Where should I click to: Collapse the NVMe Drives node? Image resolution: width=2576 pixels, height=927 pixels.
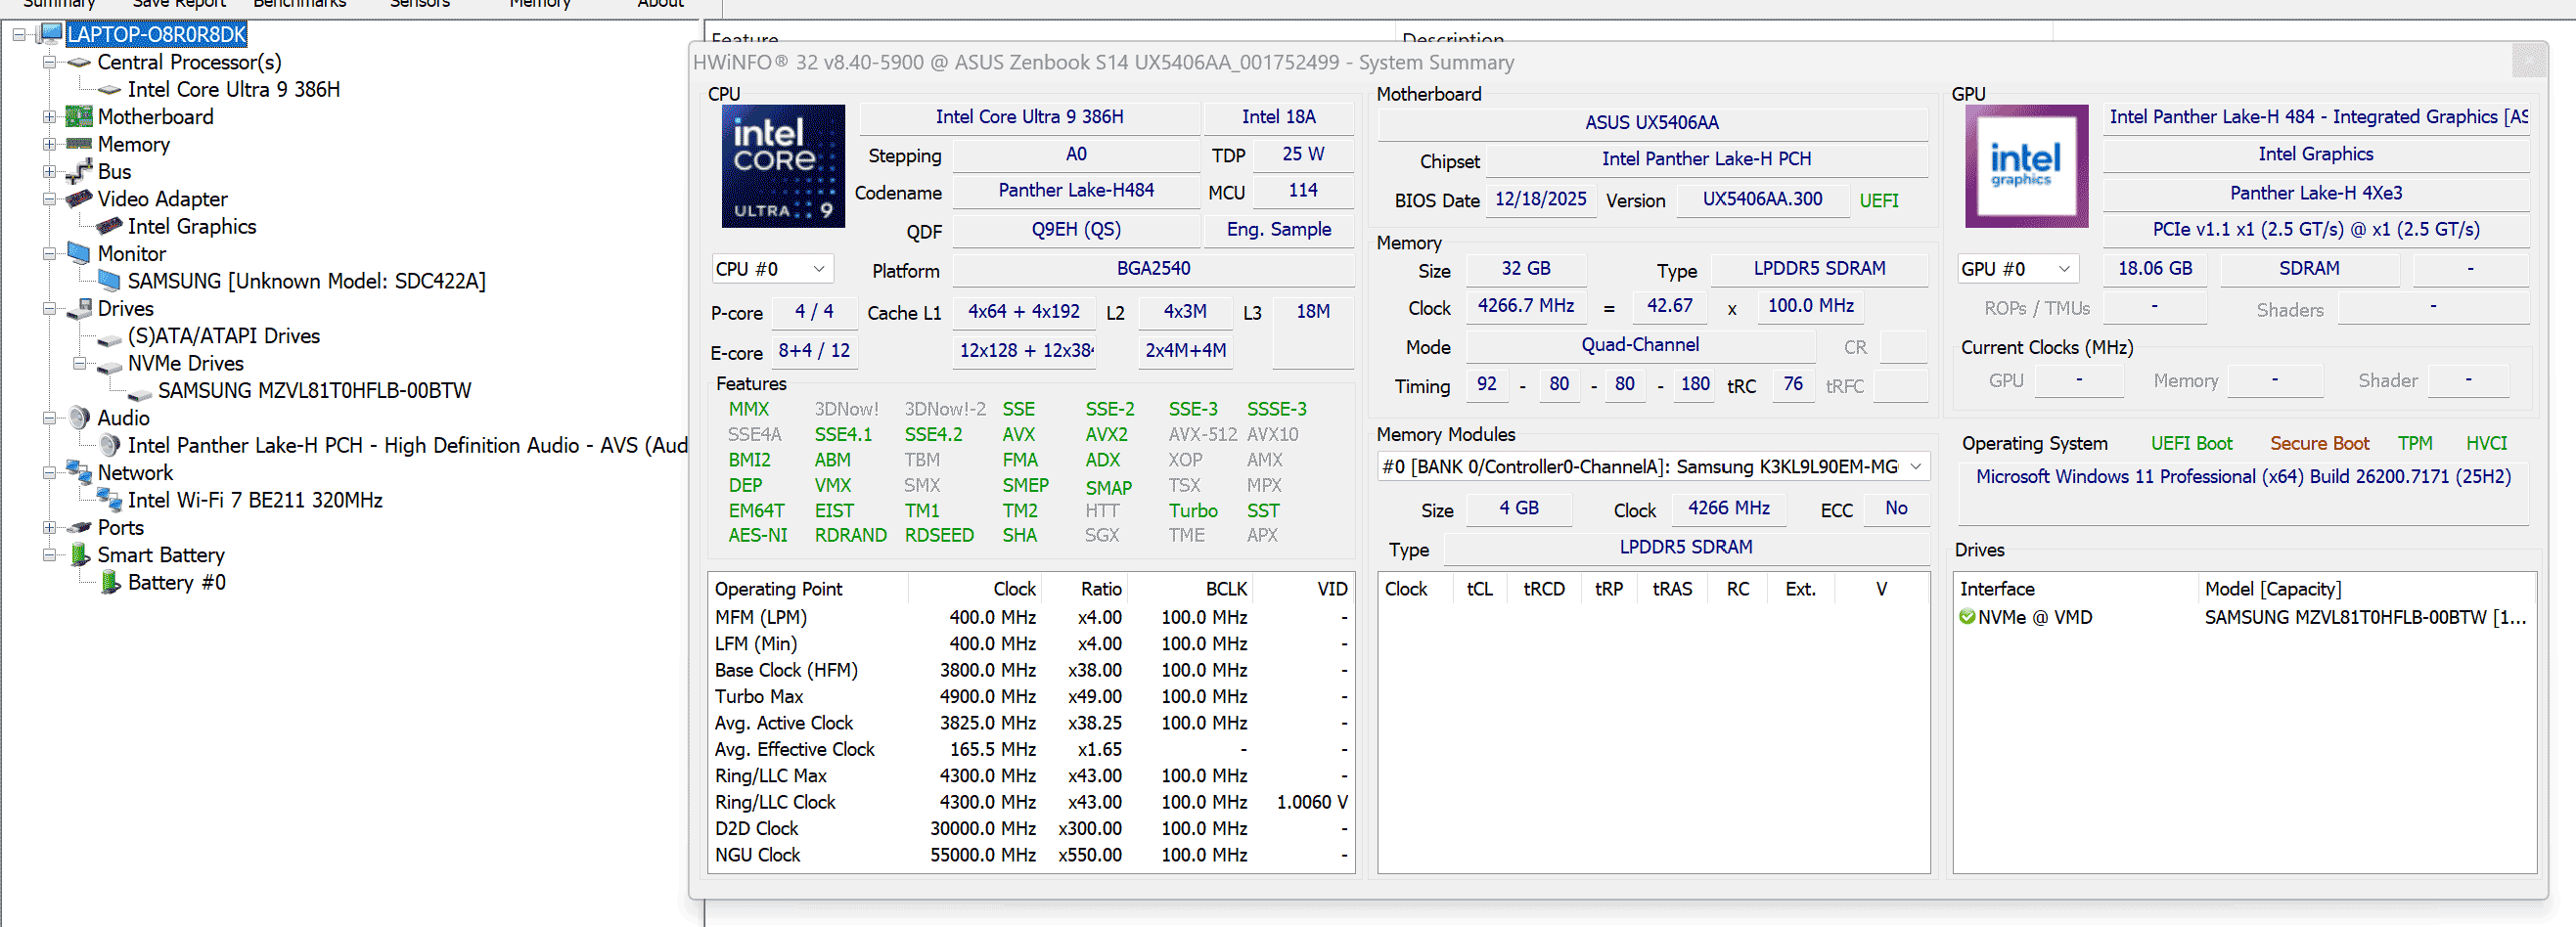click(79, 363)
